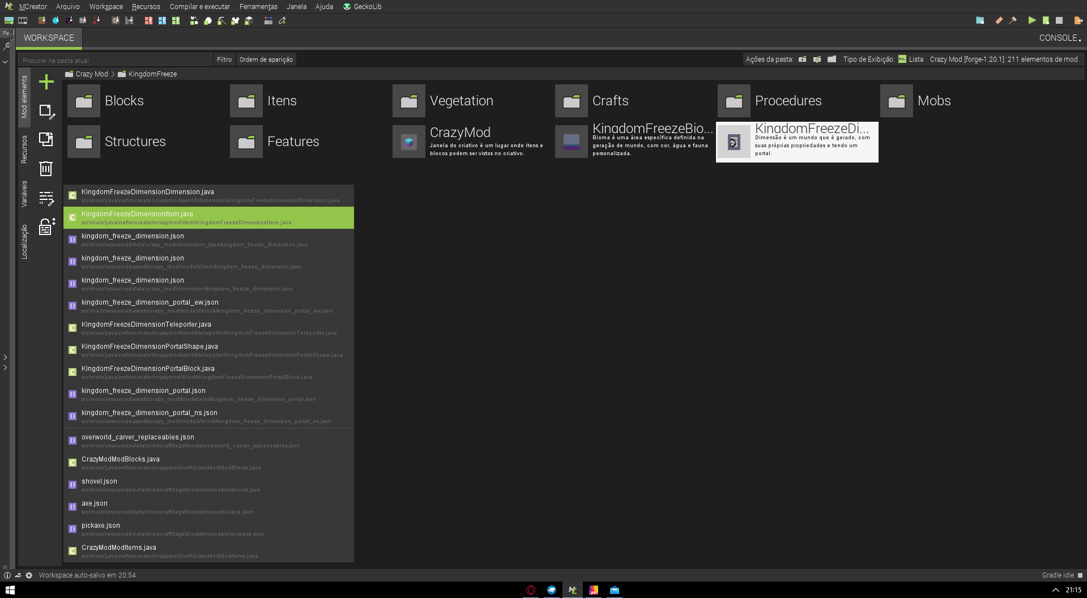Screen dimensions: 1087x598
Task: Click the search field Procurar na pasta atual
Action: click(116, 60)
